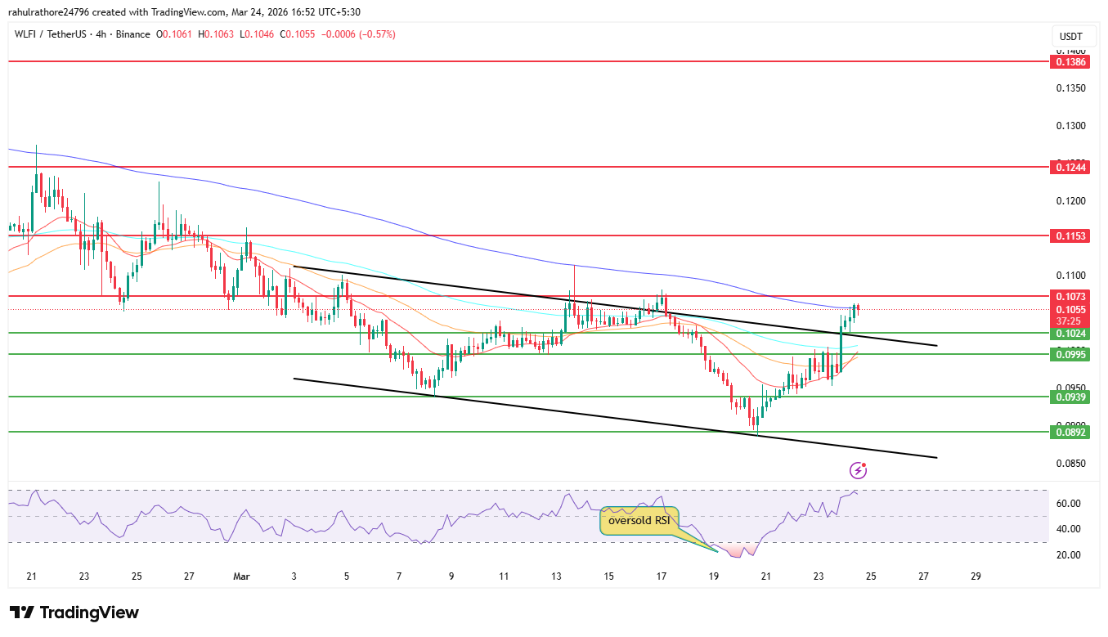Click the red 0.1386 price level label

(x=1070, y=61)
